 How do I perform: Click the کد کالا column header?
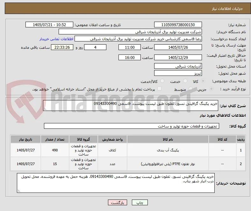click(222, 139)
